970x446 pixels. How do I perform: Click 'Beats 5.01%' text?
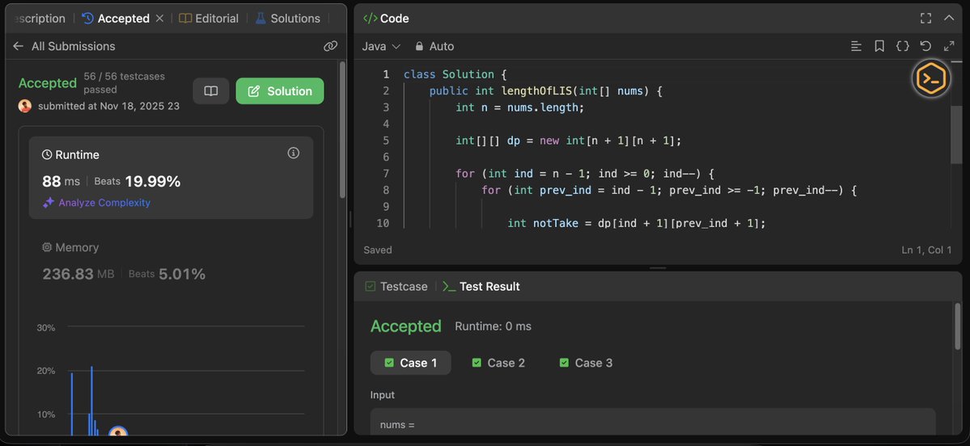(x=167, y=274)
